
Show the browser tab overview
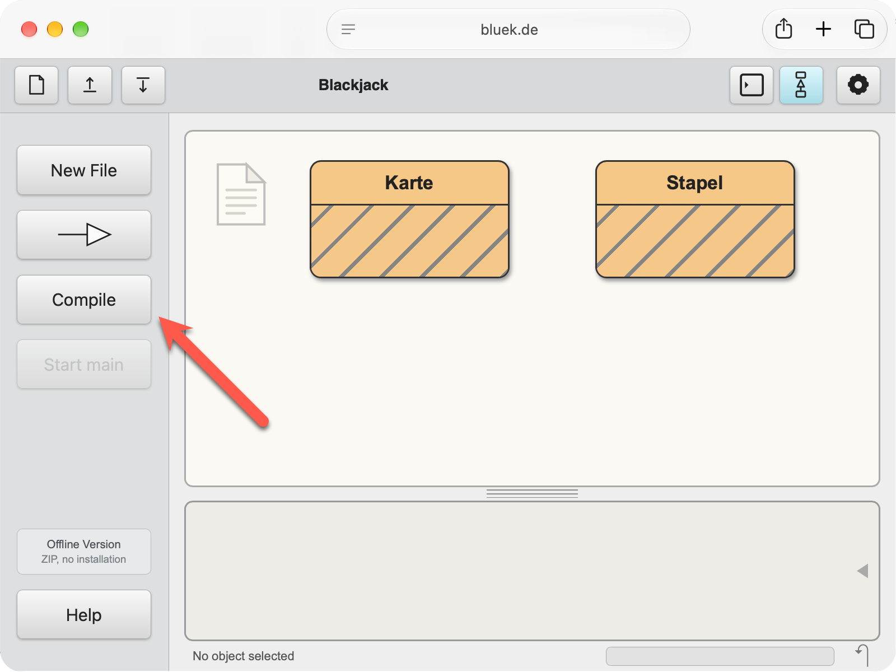point(864,29)
